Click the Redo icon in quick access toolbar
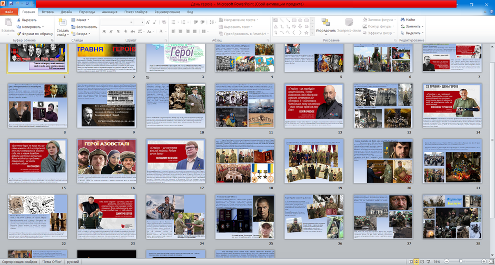Image resolution: width=495 pixels, height=265 pixels. [27, 4]
